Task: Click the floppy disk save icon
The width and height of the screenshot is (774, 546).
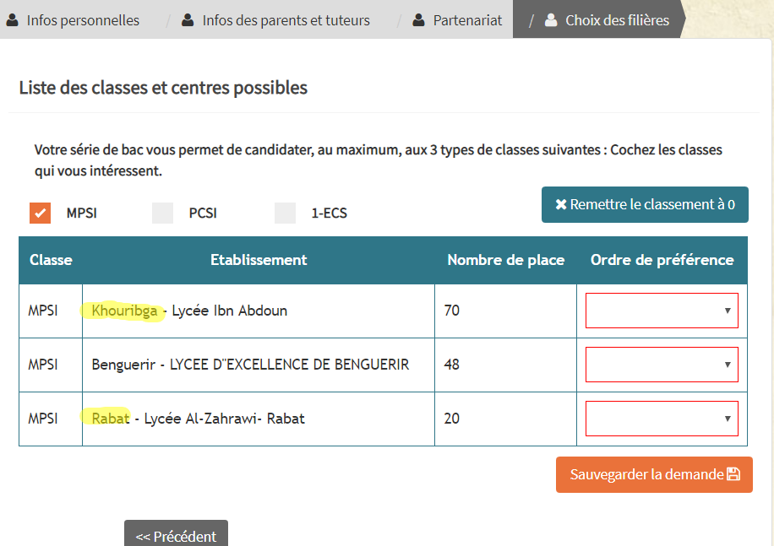Action: coord(733,474)
